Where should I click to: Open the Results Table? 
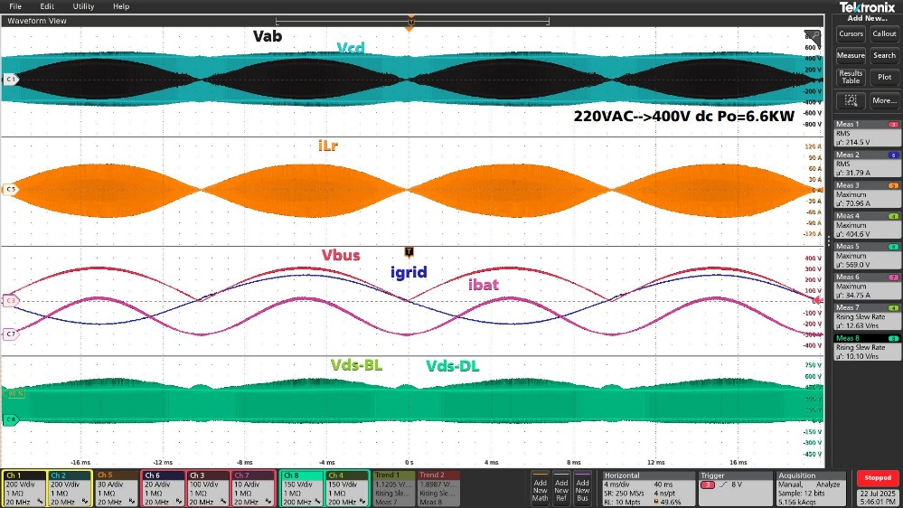(x=851, y=78)
